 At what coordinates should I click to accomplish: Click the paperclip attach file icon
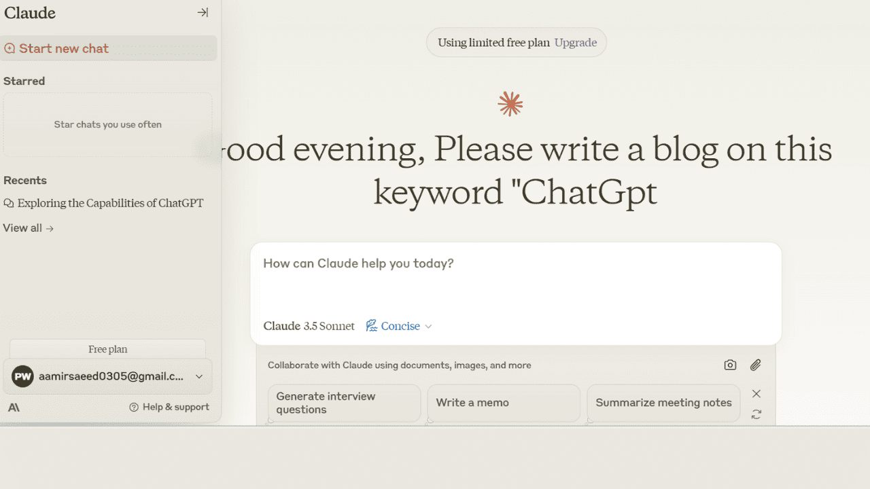[755, 365]
